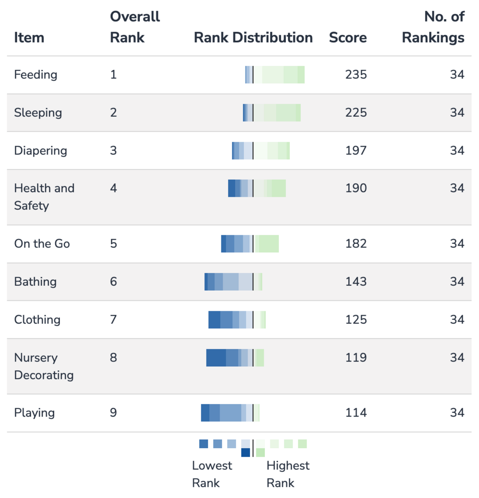Click the Playing rank distribution bar

pos(230,413)
